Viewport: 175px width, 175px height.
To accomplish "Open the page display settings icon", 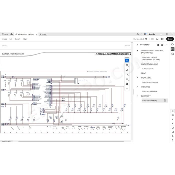I will click(x=173, y=132).
